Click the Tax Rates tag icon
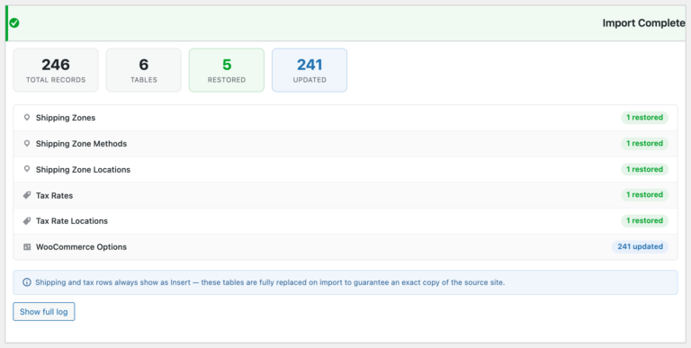 point(27,195)
